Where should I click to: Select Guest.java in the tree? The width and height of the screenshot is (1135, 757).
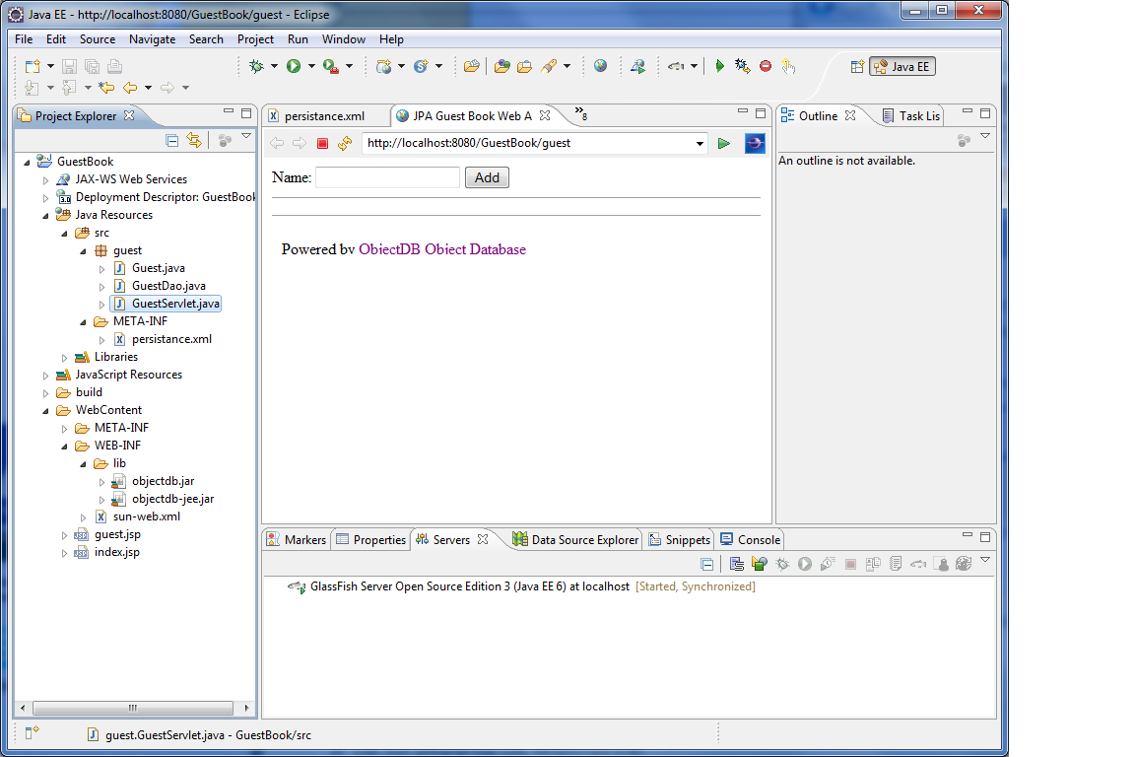click(158, 268)
